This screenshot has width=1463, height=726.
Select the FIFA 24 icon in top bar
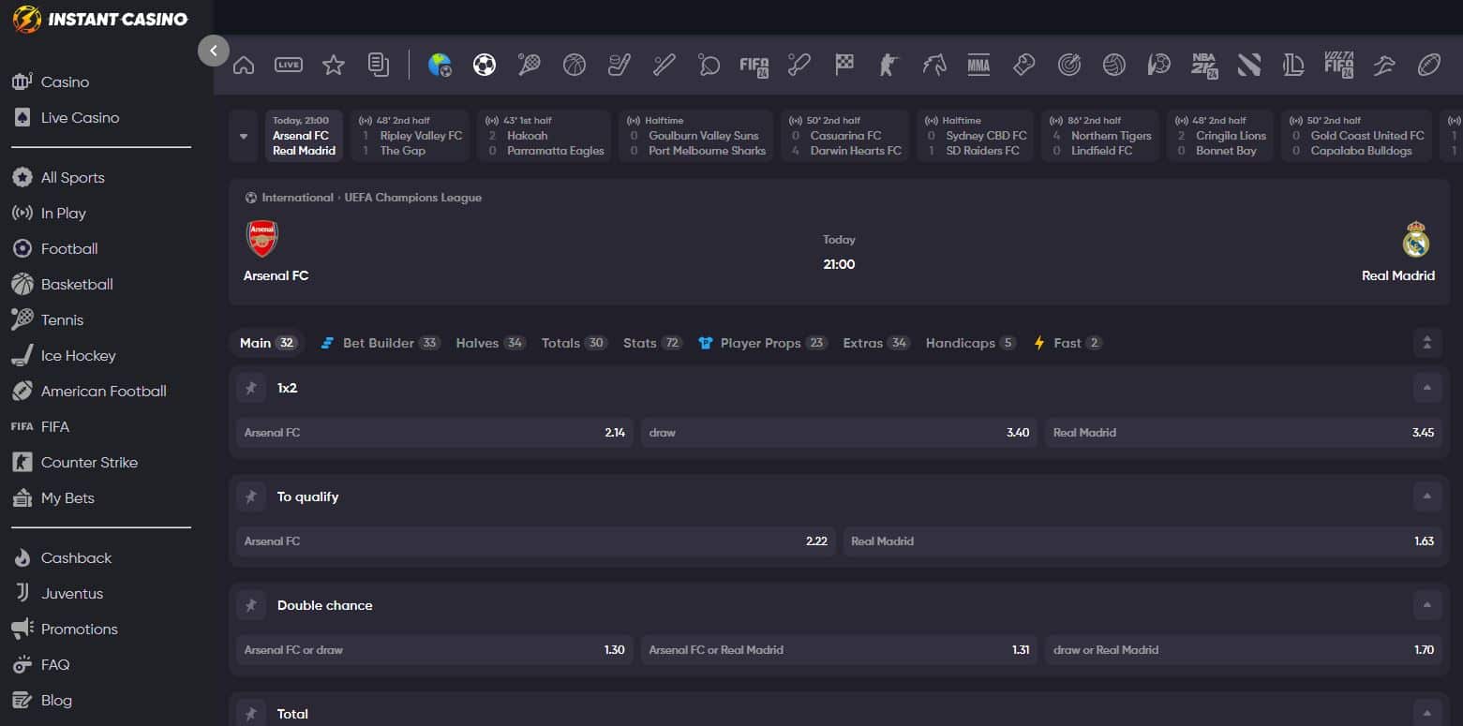pos(754,65)
